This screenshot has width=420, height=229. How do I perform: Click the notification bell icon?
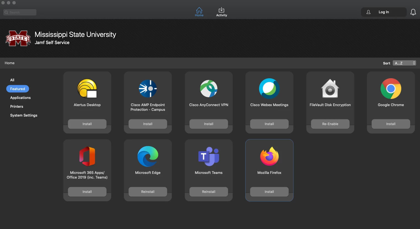click(413, 12)
